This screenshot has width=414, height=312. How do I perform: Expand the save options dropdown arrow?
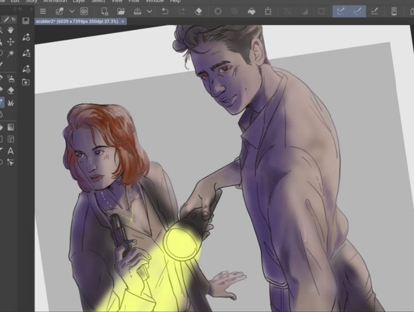click(x=149, y=12)
